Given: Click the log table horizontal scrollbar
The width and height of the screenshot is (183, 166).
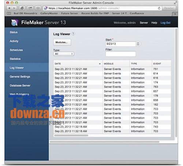Looking at the screenshot, I should [x=71, y=135].
